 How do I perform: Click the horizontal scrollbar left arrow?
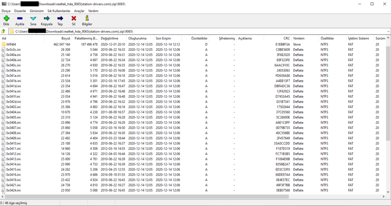coord(2,196)
